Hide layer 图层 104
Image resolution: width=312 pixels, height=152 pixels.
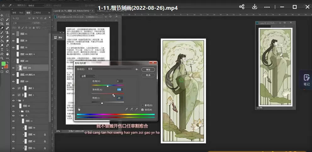click(x=14, y=82)
